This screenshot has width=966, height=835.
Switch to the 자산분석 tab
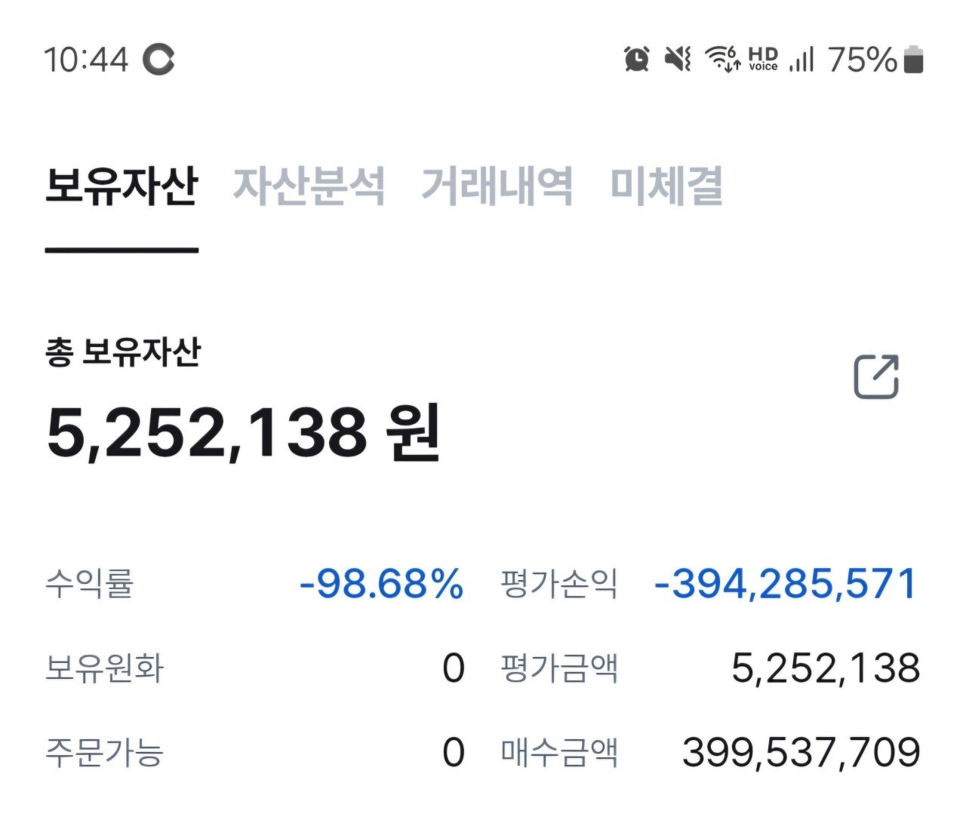[309, 186]
